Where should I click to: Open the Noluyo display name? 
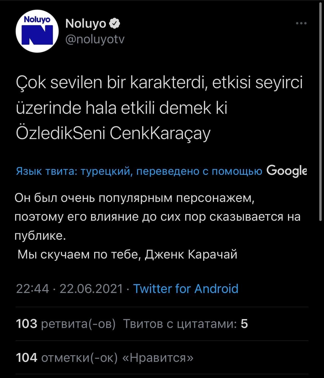click(x=86, y=24)
